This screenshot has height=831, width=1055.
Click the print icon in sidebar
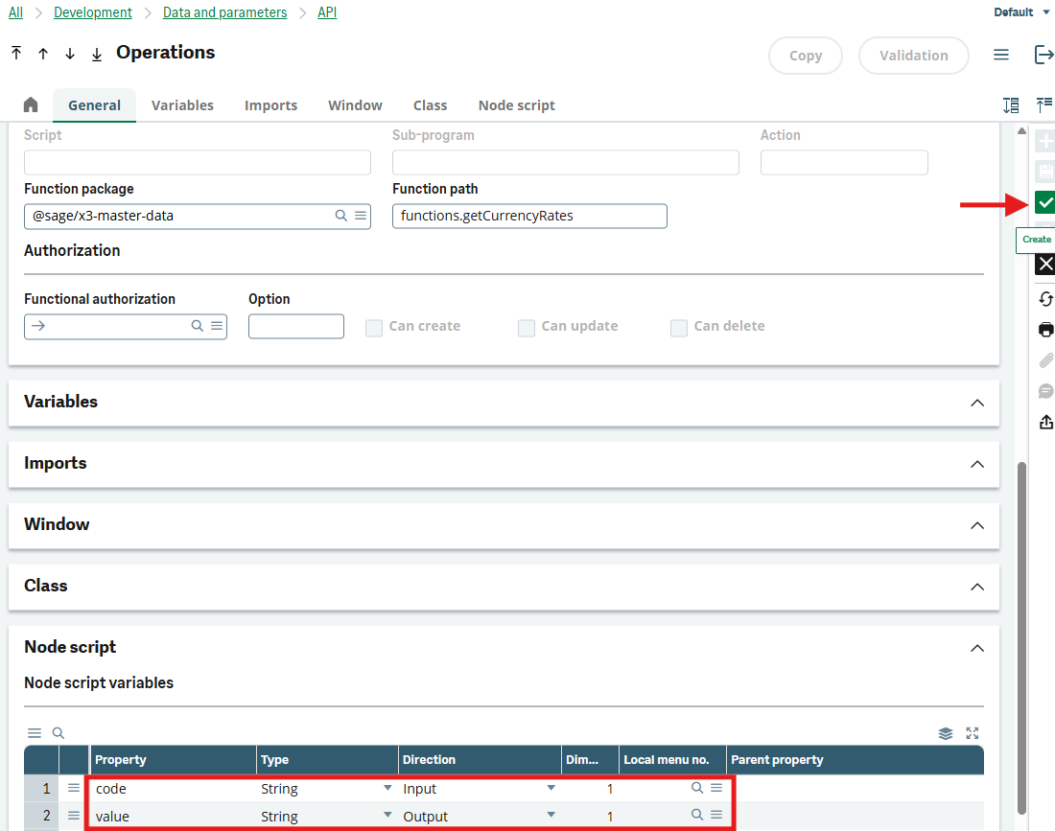coord(1045,330)
